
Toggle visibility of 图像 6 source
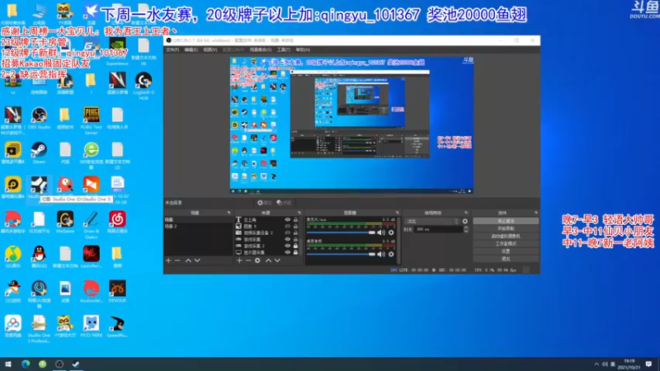point(287,226)
